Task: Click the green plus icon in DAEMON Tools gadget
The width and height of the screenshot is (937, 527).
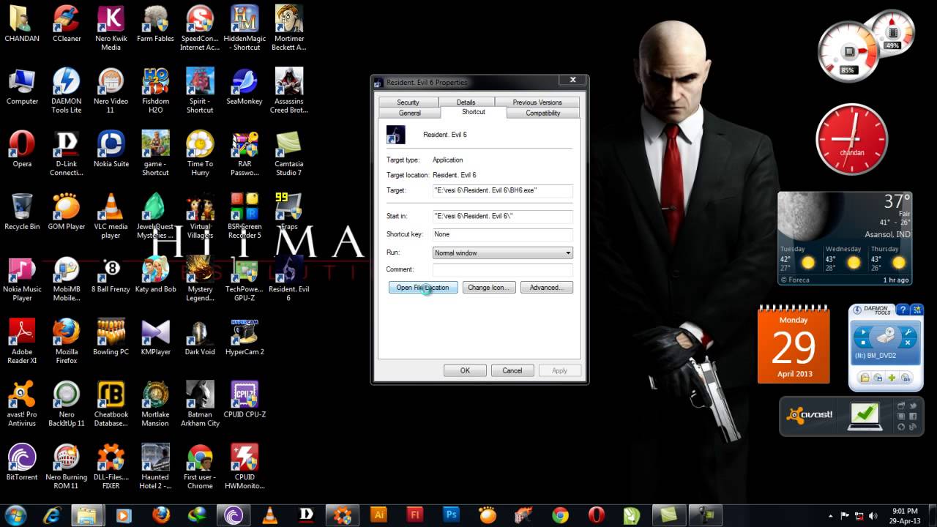Action: coord(892,378)
